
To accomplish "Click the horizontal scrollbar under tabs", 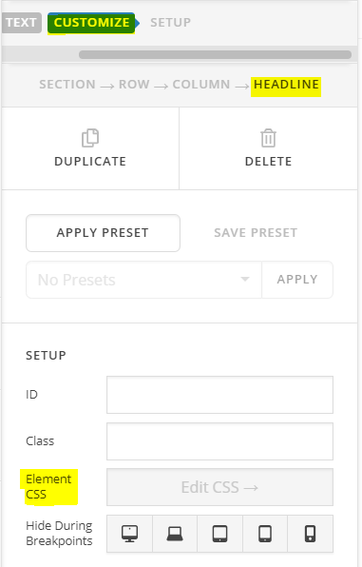I will [215, 54].
